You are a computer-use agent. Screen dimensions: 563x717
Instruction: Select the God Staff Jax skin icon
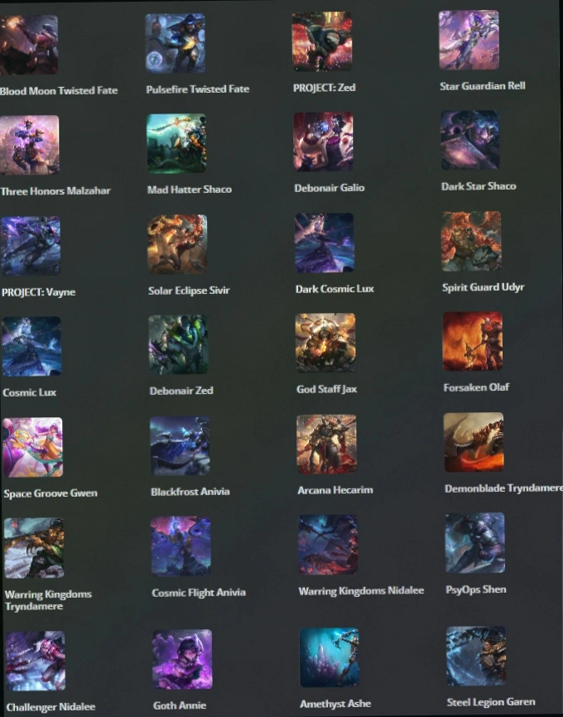tap(325, 343)
